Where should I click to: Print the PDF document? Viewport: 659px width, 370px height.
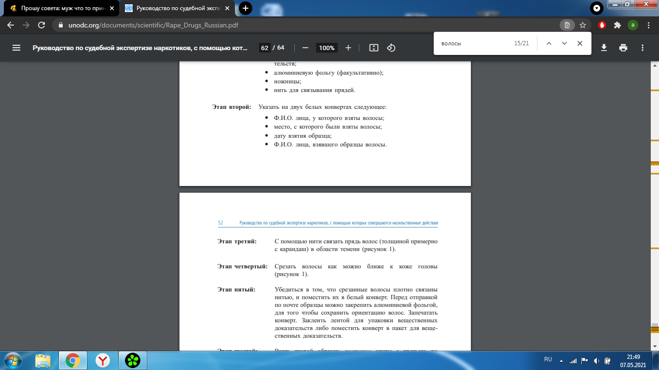pyautogui.click(x=623, y=48)
